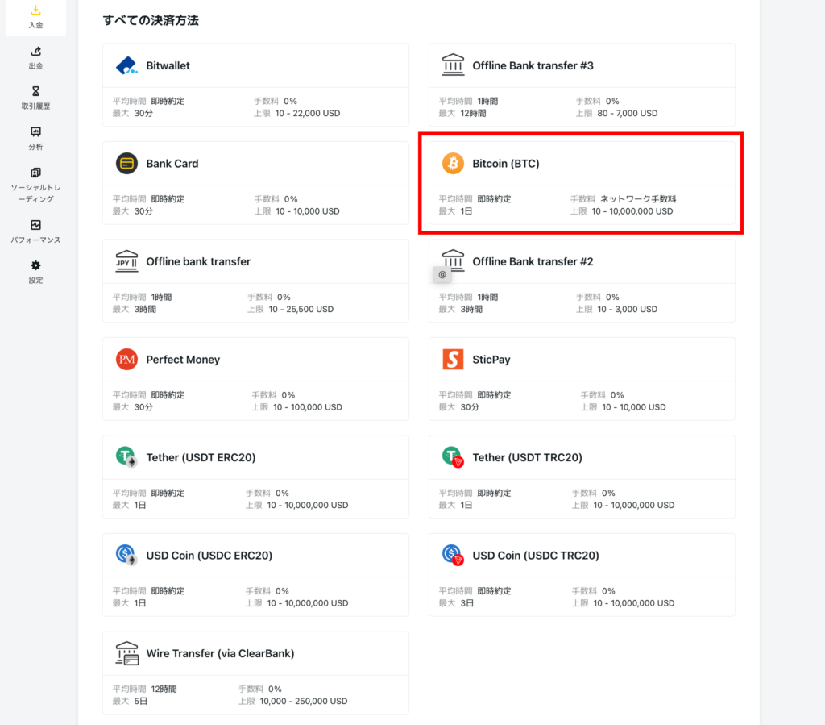Open 分析 in the sidebar
825x725 pixels.
[35, 138]
